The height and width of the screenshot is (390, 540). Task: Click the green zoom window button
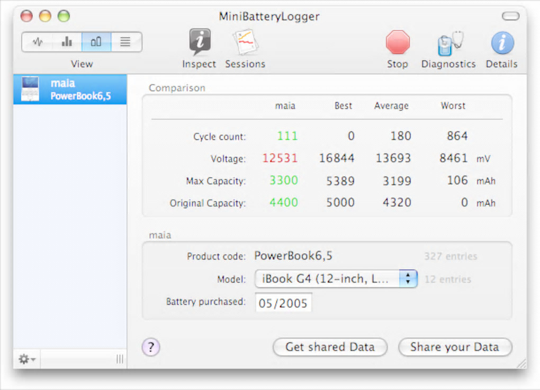click(x=64, y=16)
